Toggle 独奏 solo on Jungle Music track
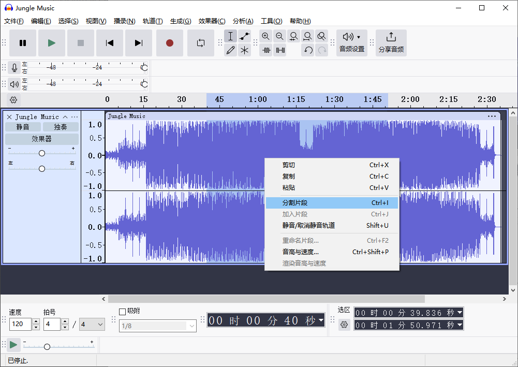The height and width of the screenshot is (367, 518). [61, 127]
